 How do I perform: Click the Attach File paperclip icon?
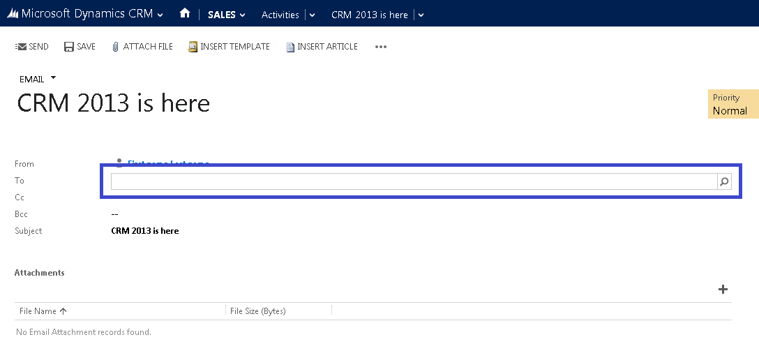[115, 47]
